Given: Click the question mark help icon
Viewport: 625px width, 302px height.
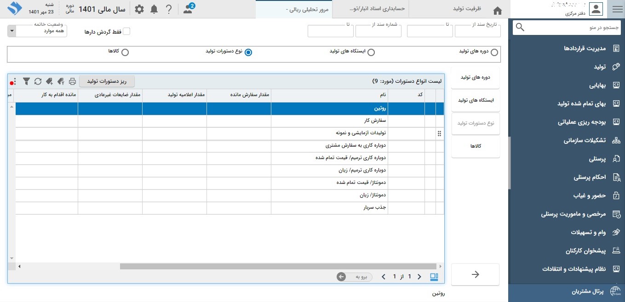Looking at the screenshot, I should [x=169, y=9].
